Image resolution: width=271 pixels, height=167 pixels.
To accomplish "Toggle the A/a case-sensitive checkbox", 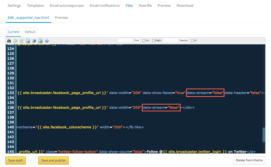I will pyautogui.click(x=144, y=41).
